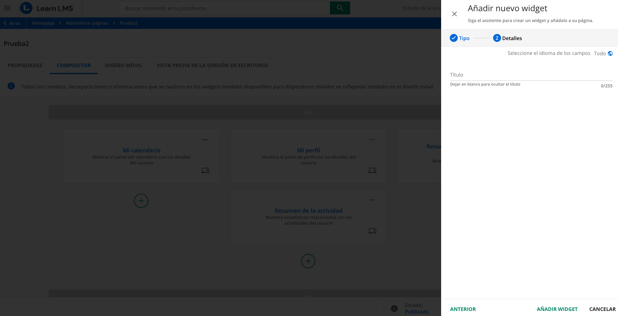The height and width of the screenshot is (316, 618).
Task: Open Vista previa de la versión de escritorio tab
Action: click(x=212, y=65)
